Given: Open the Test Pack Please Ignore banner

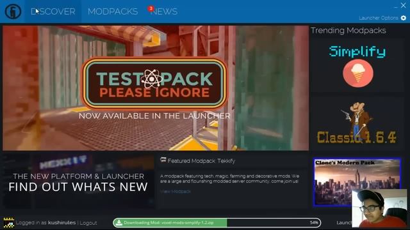Looking at the screenshot, I should click(x=156, y=88).
